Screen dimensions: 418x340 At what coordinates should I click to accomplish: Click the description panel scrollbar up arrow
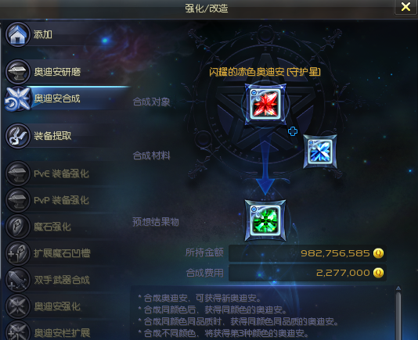click(x=398, y=288)
